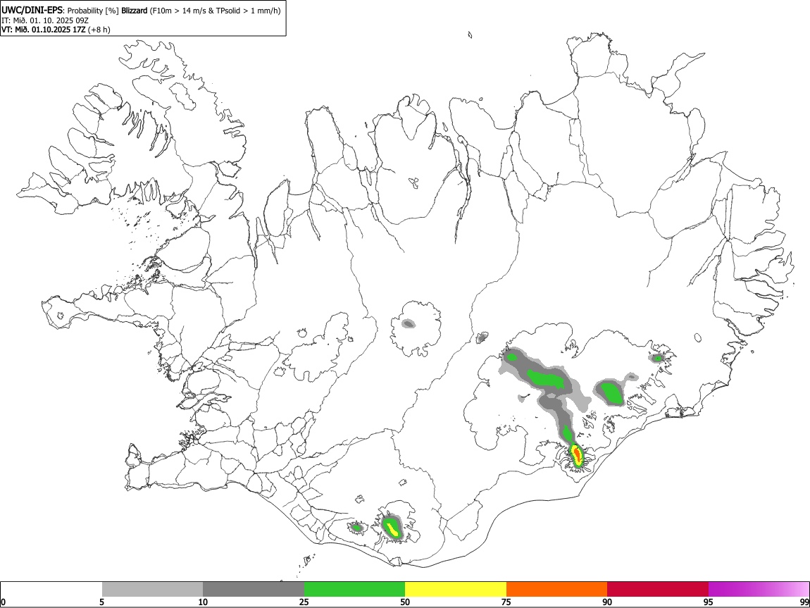Click the light gray 5-10% legend swatch
This screenshot has width=810, height=608.
(152, 590)
